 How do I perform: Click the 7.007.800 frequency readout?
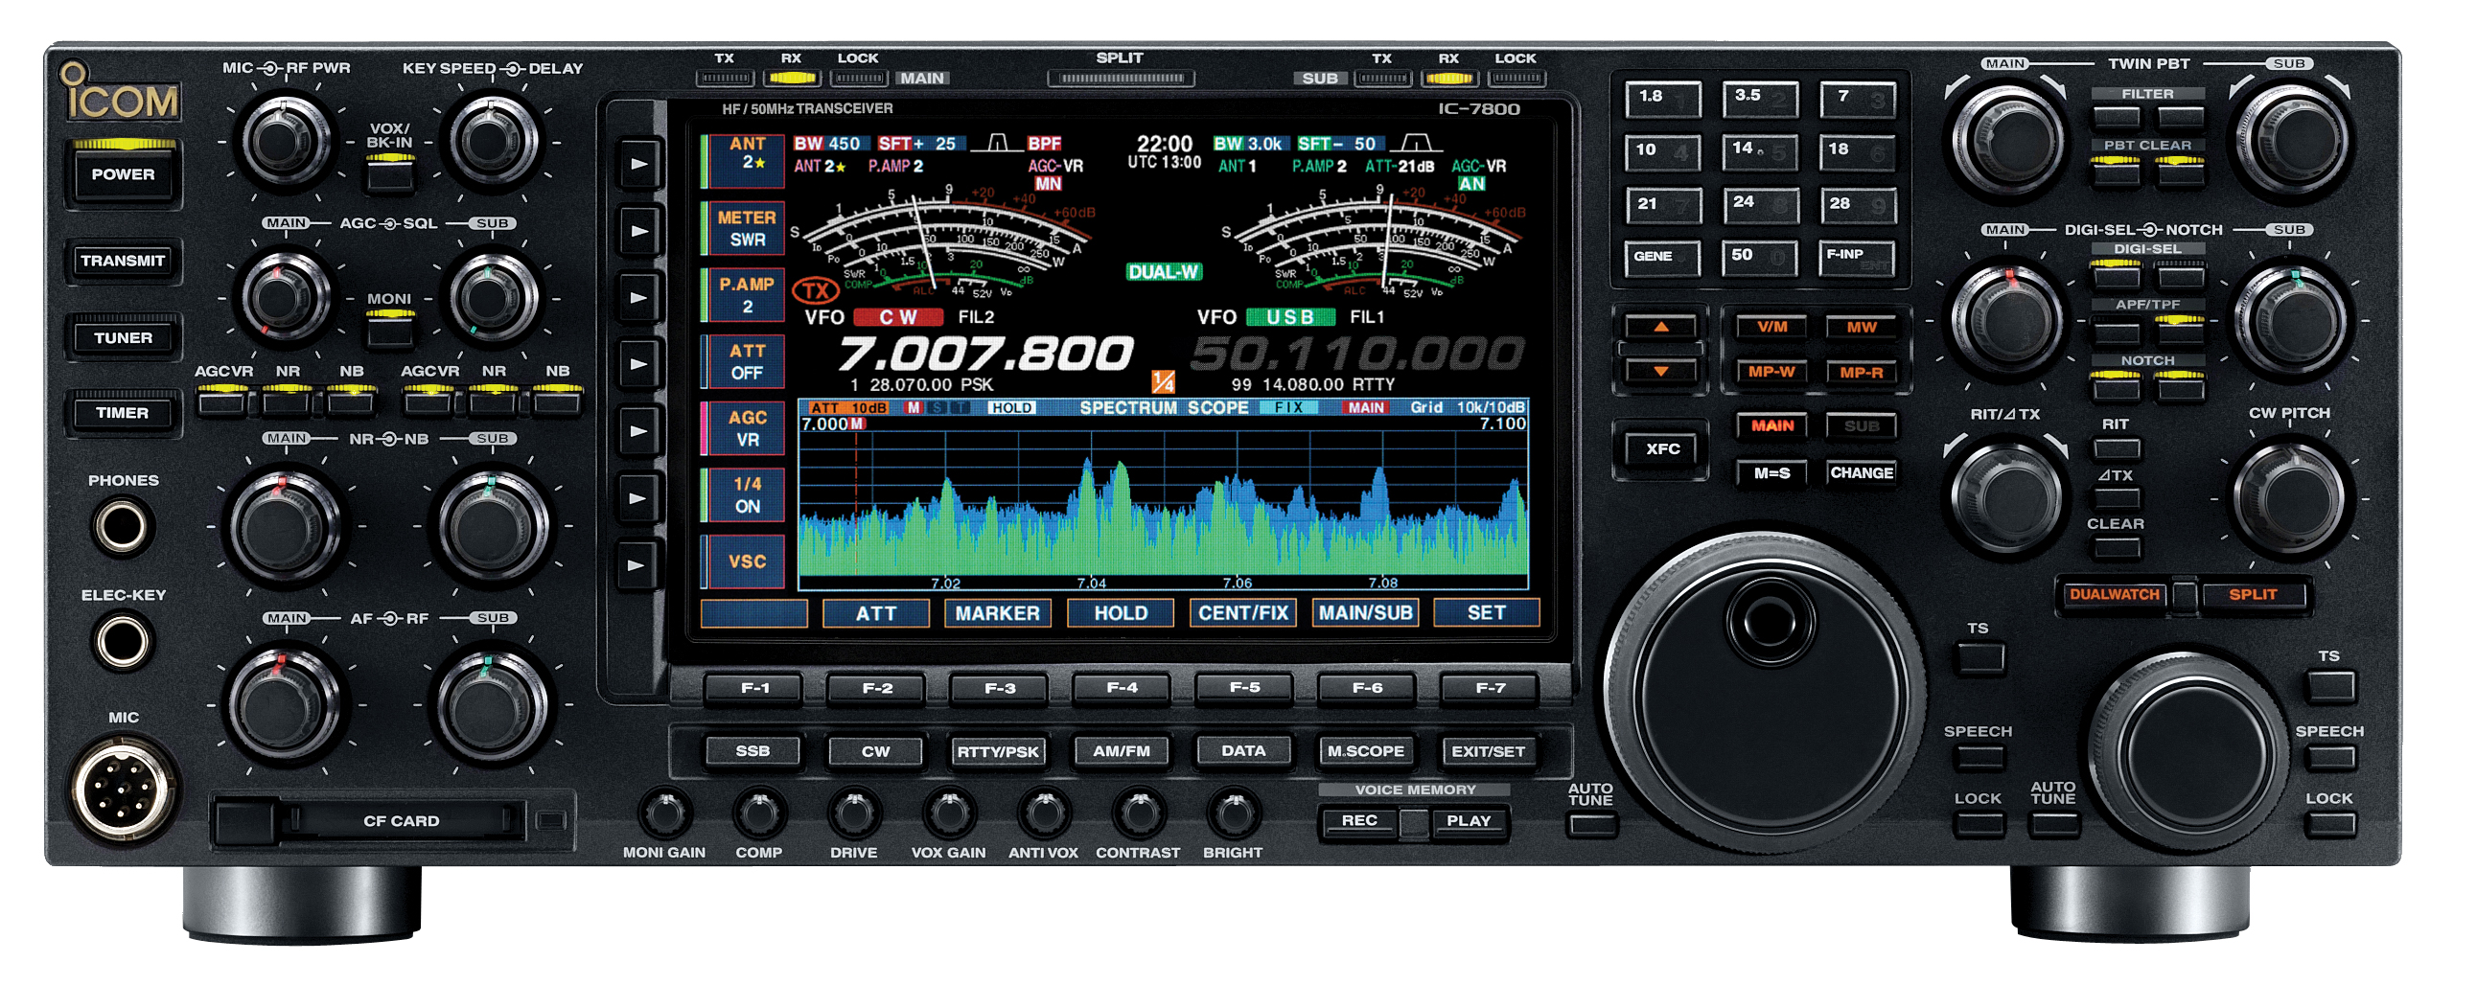(x=984, y=354)
